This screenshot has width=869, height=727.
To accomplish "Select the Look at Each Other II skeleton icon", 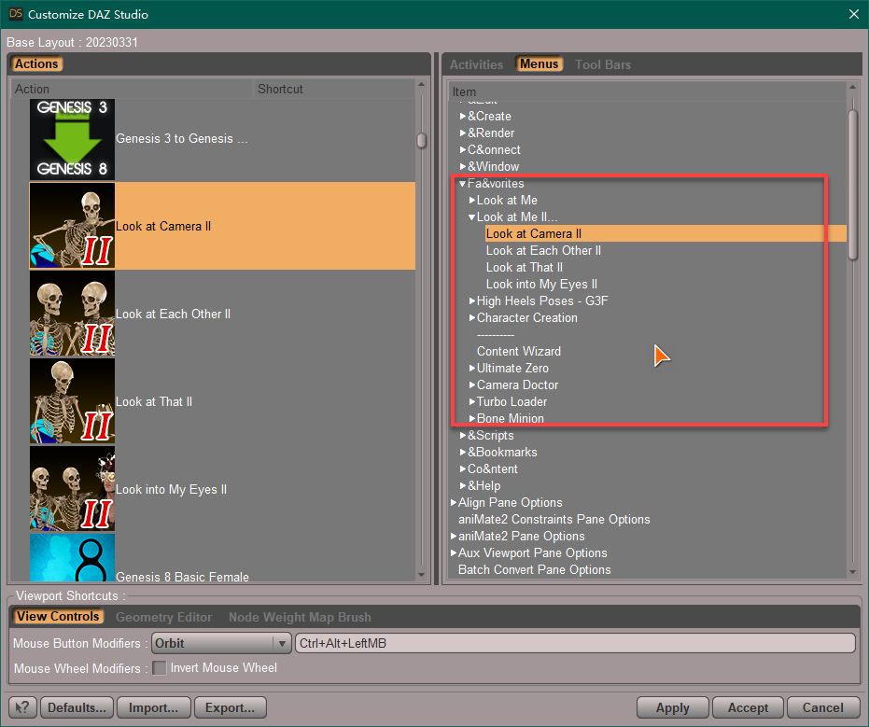I will pyautogui.click(x=72, y=314).
